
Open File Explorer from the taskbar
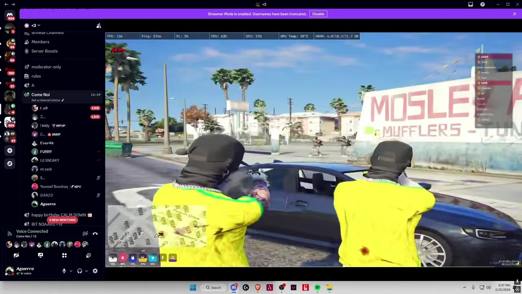pyautogui.click(x=329, y=287)
